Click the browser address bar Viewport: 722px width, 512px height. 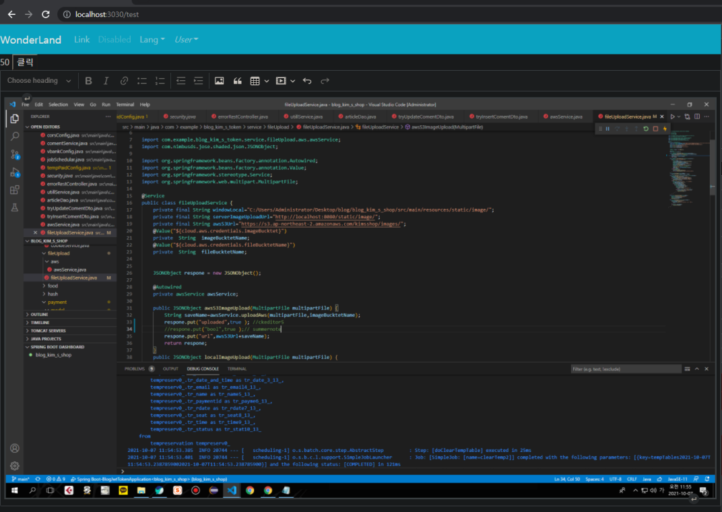387,14
